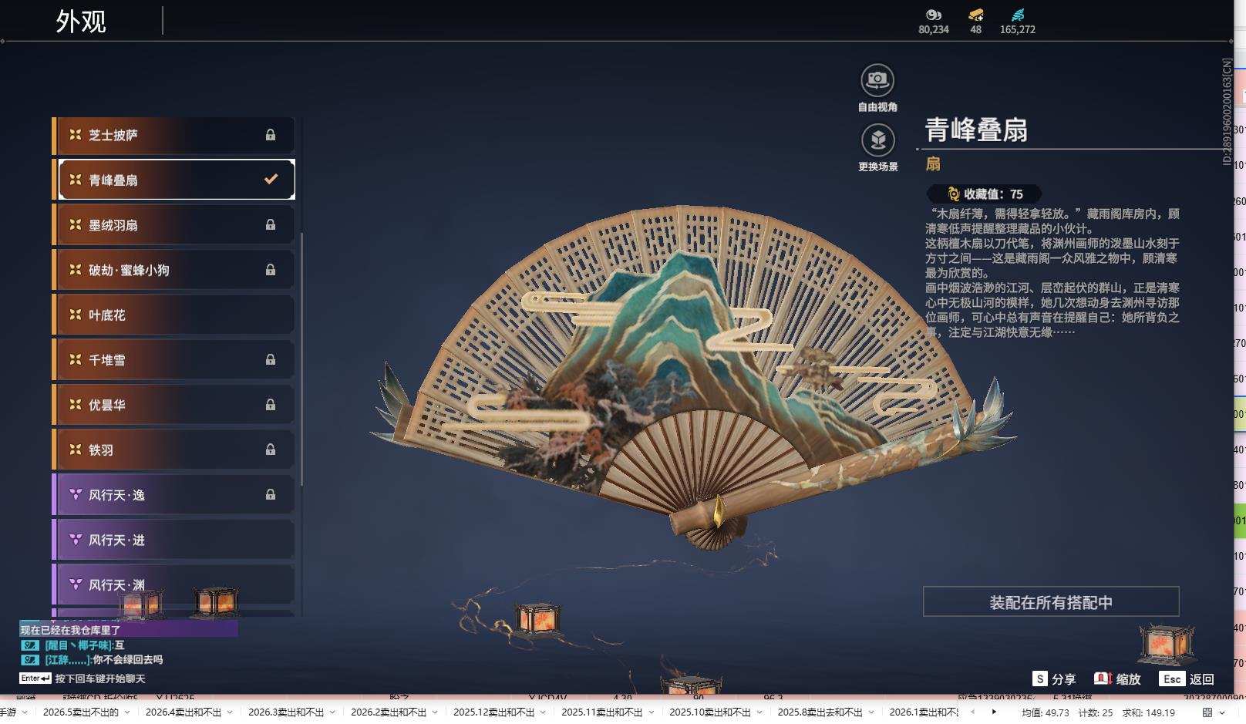1246x724 pixels.
Task: Open the 2026.5卖出不出的 sheet tab
Action: pos(81,712)
